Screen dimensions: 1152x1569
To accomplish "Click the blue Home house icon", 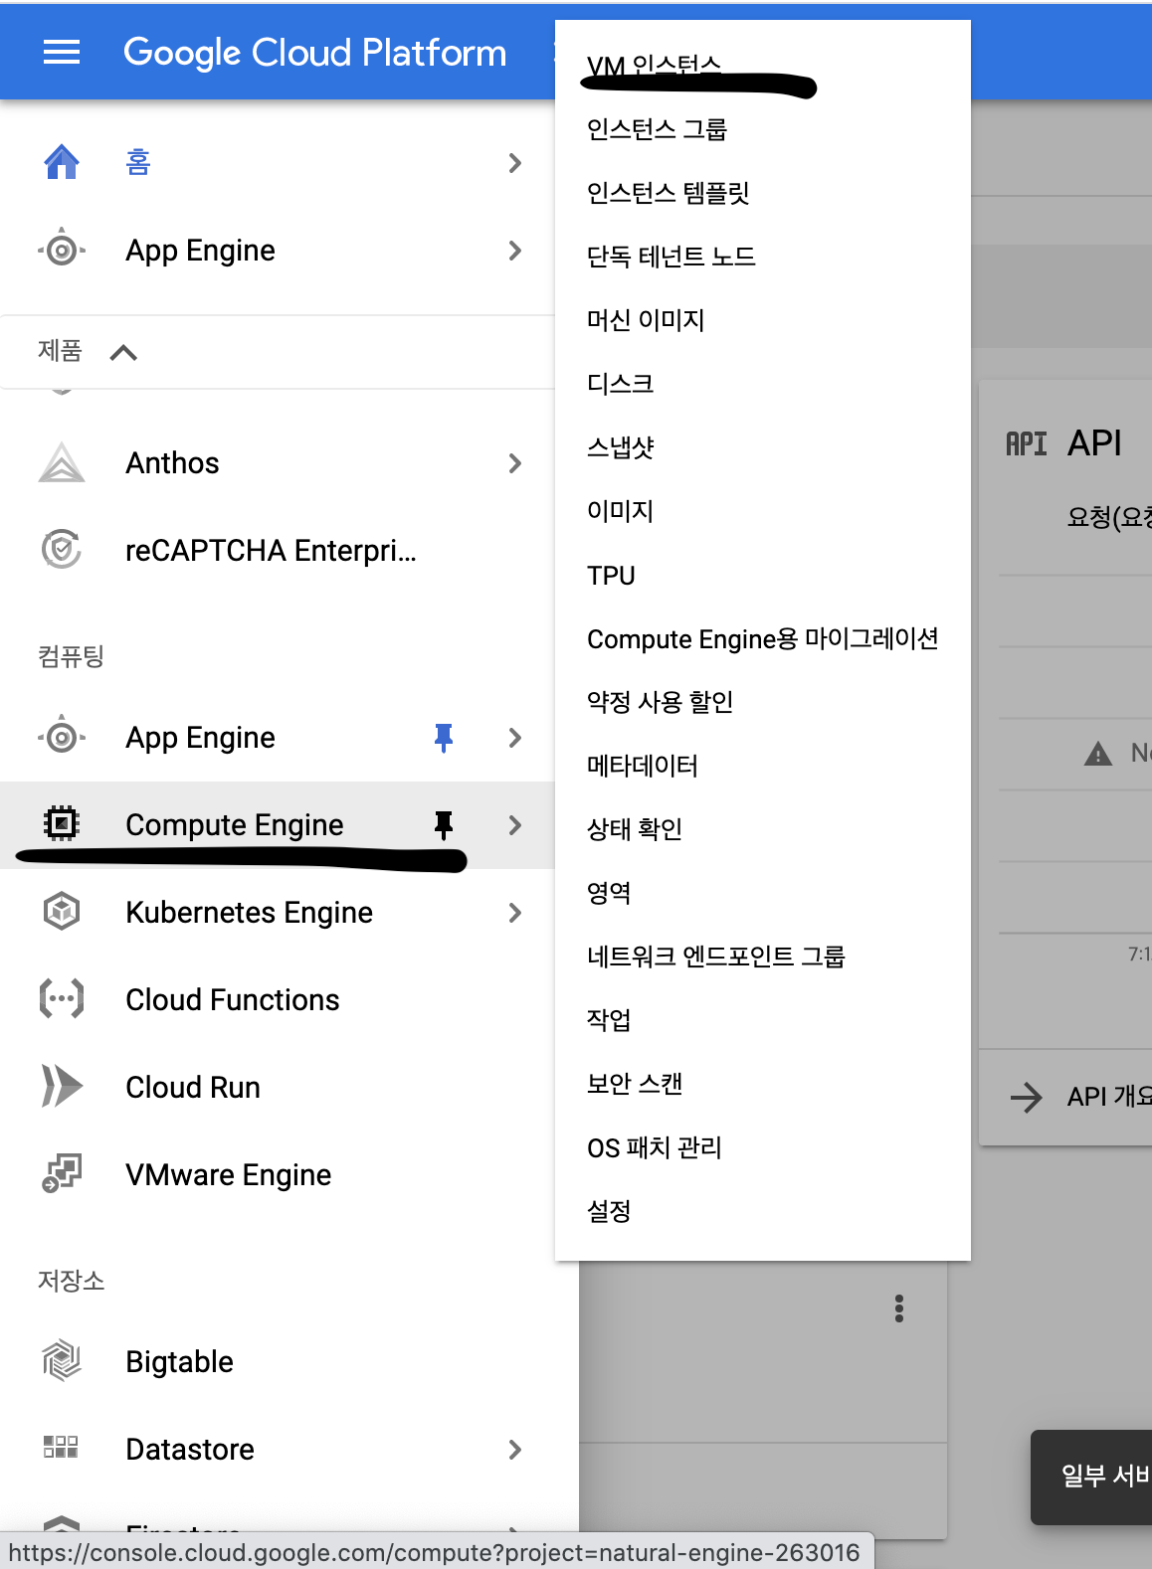I will tap(62, 162).
